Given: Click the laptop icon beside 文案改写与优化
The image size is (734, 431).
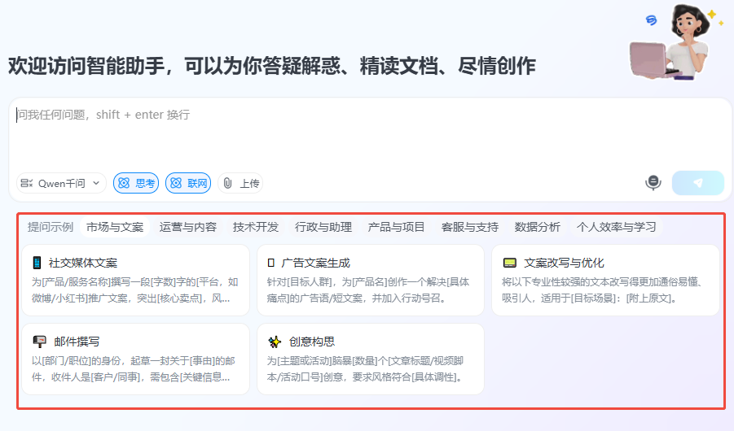Looking at the screenshot, I should coord(509,263).
